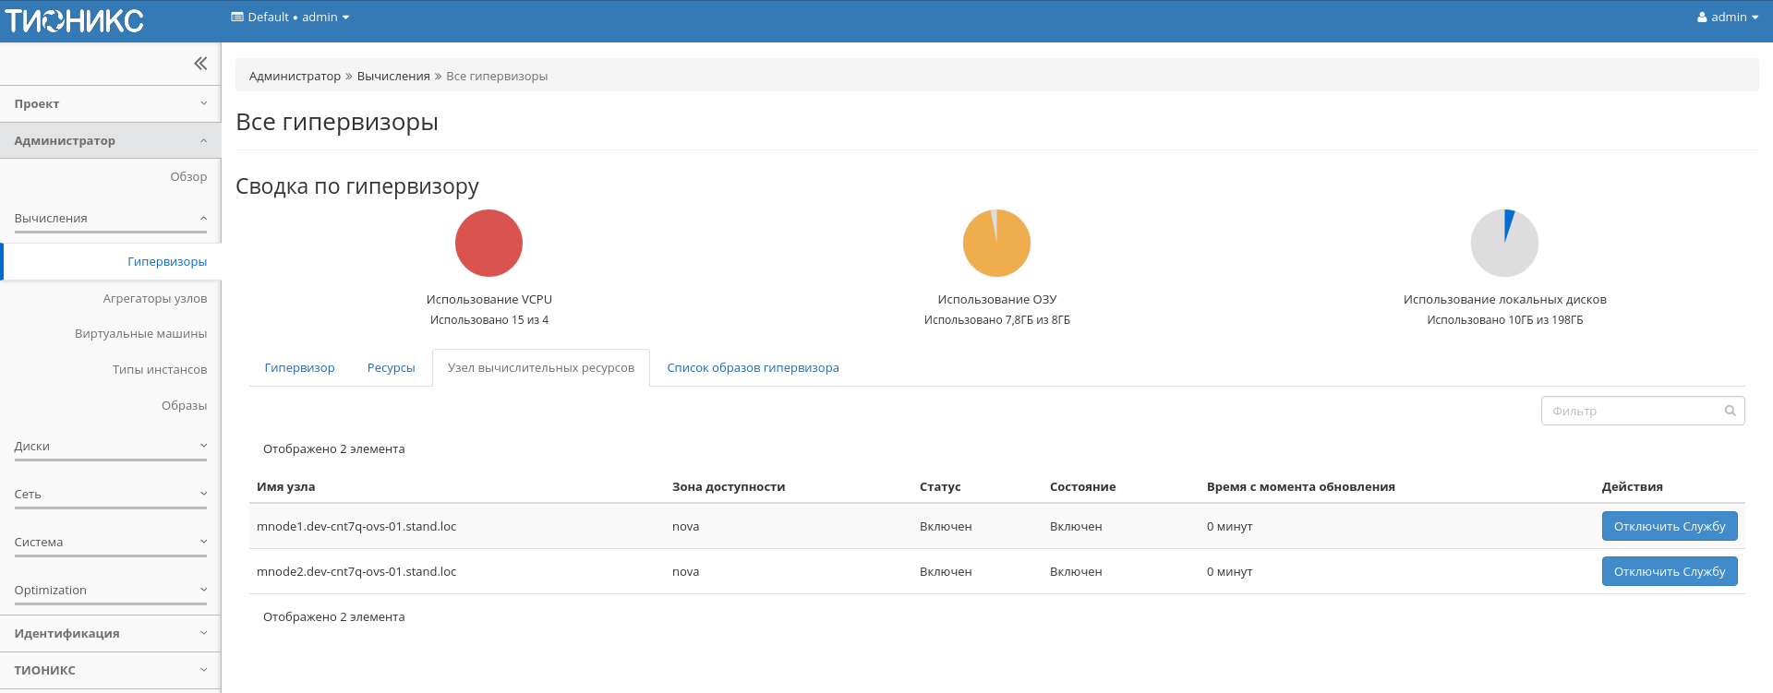Collapse the sidebar with double-chevron icon
The image size is (1773, 693).
(200, 64)
